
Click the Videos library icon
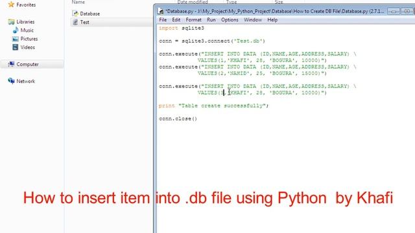16,47
